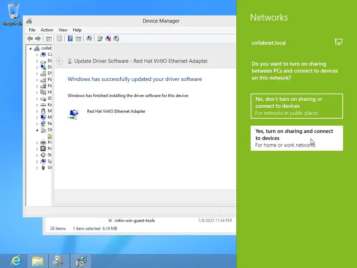
Task: Select the Mice pointing devices mouse icon
Action: [x=43, y=111]
